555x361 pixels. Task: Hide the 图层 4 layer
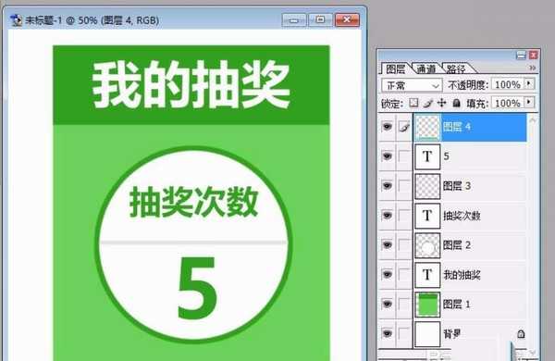tap(387, 127)
